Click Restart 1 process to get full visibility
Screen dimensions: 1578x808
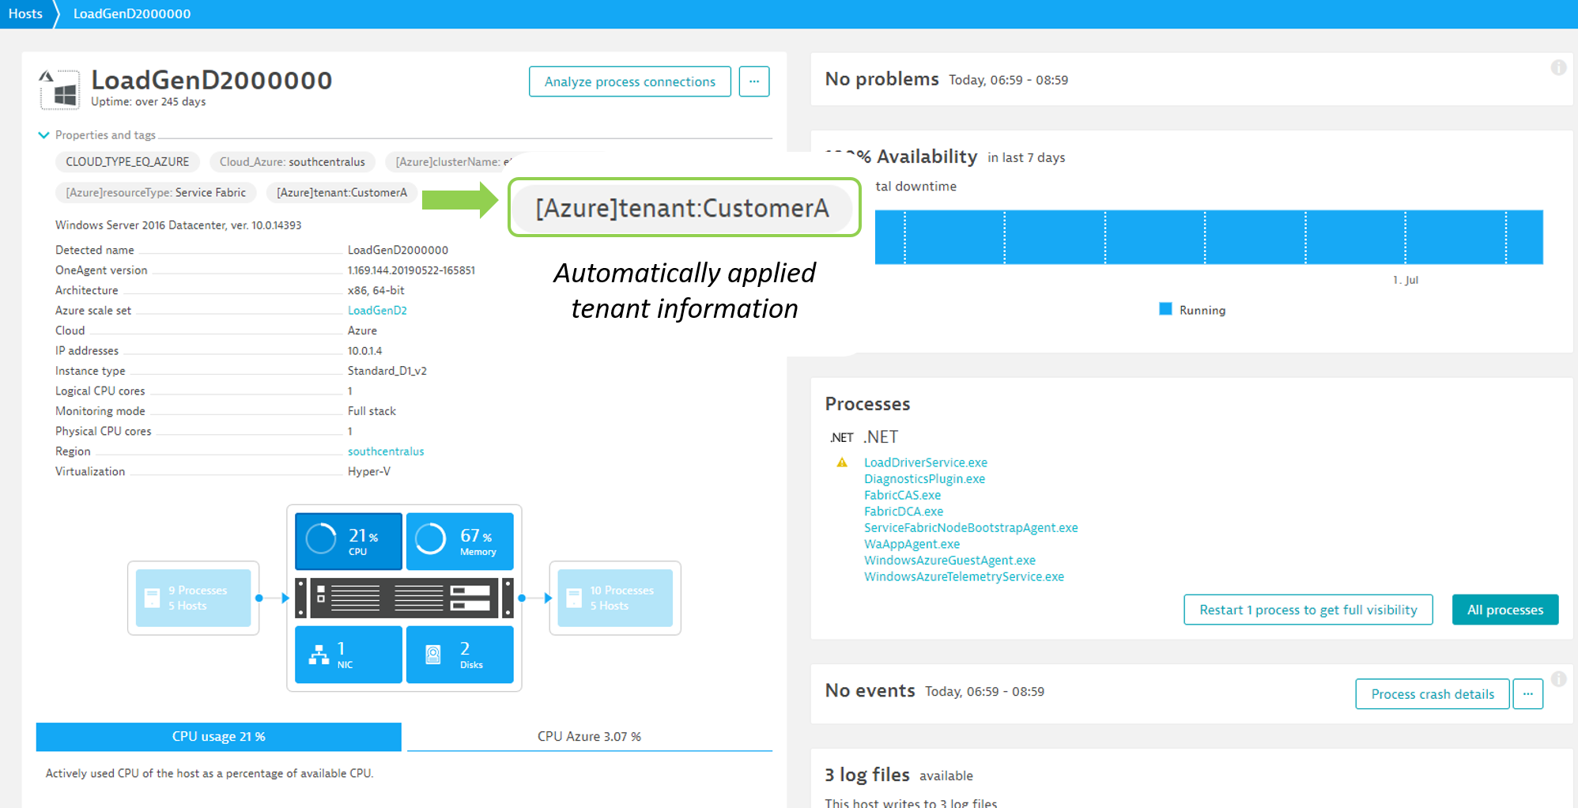pyautogui.click(x=1308, y=610)
